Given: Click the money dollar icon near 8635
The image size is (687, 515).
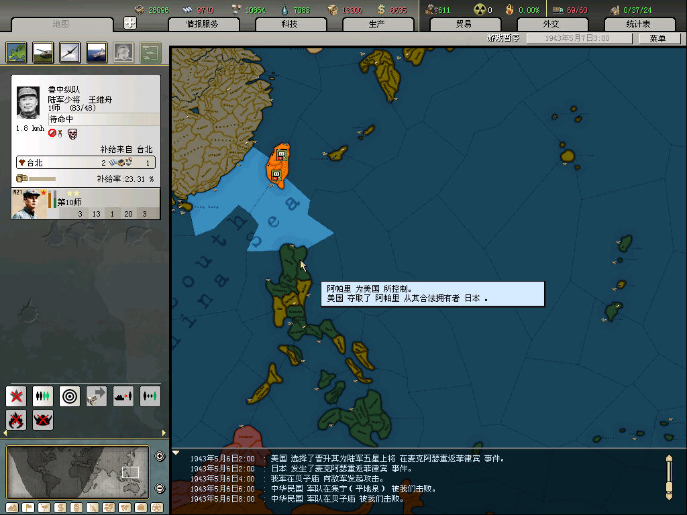Looking at the screenshot, I should pos(381,9).
